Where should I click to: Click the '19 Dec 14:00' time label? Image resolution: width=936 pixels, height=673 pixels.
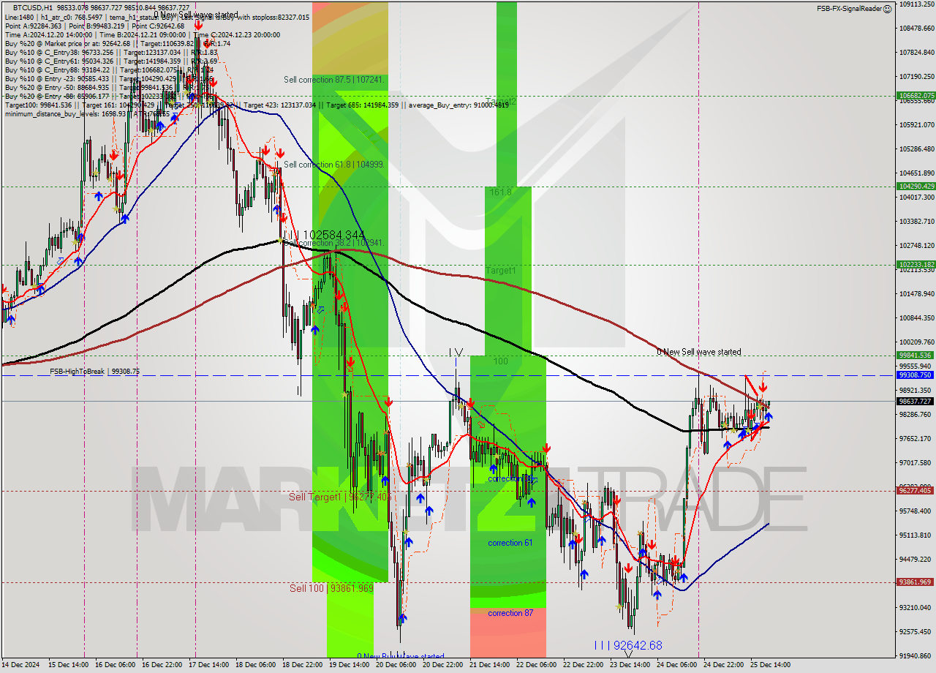point(350,665)
